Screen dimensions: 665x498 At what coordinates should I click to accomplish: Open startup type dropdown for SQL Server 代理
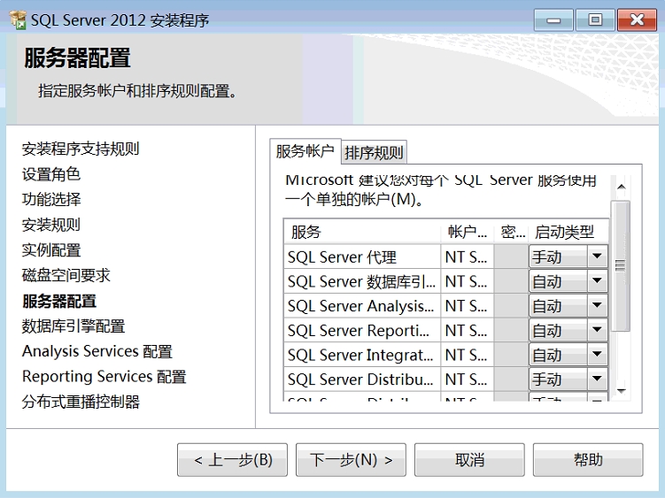click(597, 257)
